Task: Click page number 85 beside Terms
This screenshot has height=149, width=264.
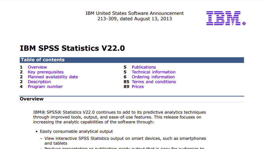Action: [x=126, y=82]
